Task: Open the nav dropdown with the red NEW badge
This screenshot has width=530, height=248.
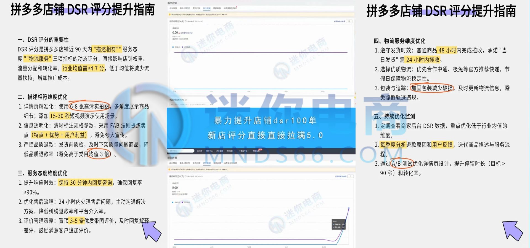Action: [x=256, y=151]
